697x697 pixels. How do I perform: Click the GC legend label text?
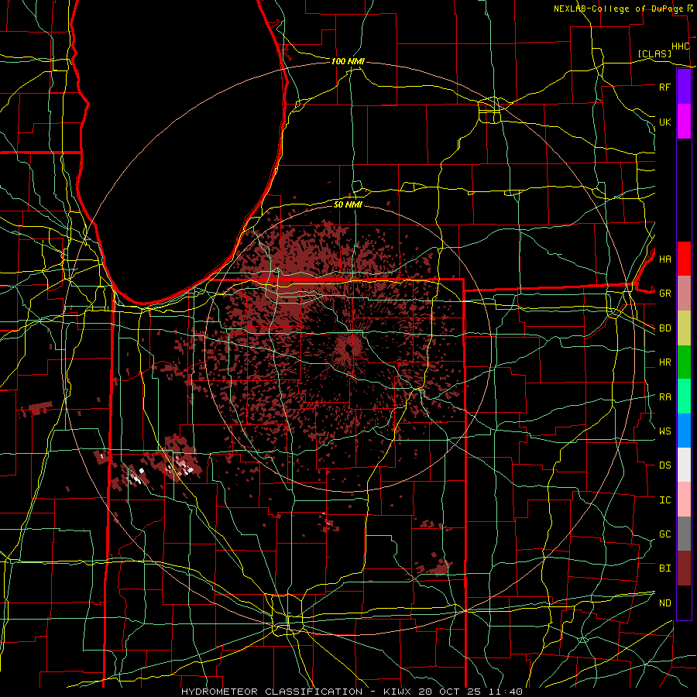pos(664,534)
